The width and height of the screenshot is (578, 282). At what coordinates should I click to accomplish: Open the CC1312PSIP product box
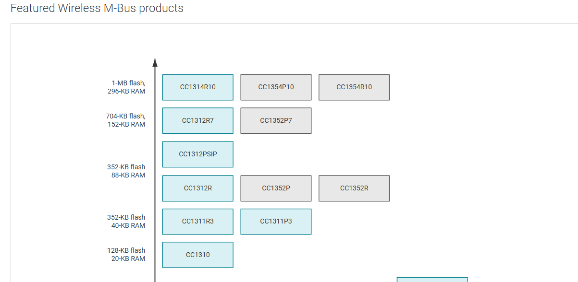[x=198, y=154]
